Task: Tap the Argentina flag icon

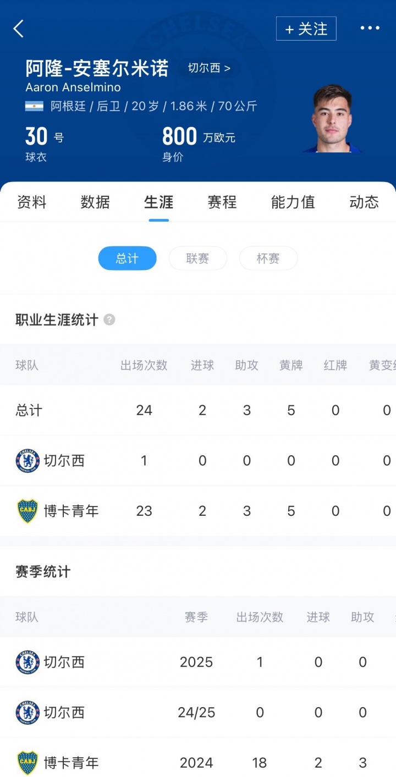Action: tap(34, 106)
